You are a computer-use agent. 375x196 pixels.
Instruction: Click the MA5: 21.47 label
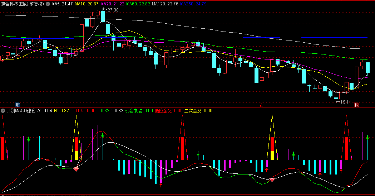pos(62,4)
